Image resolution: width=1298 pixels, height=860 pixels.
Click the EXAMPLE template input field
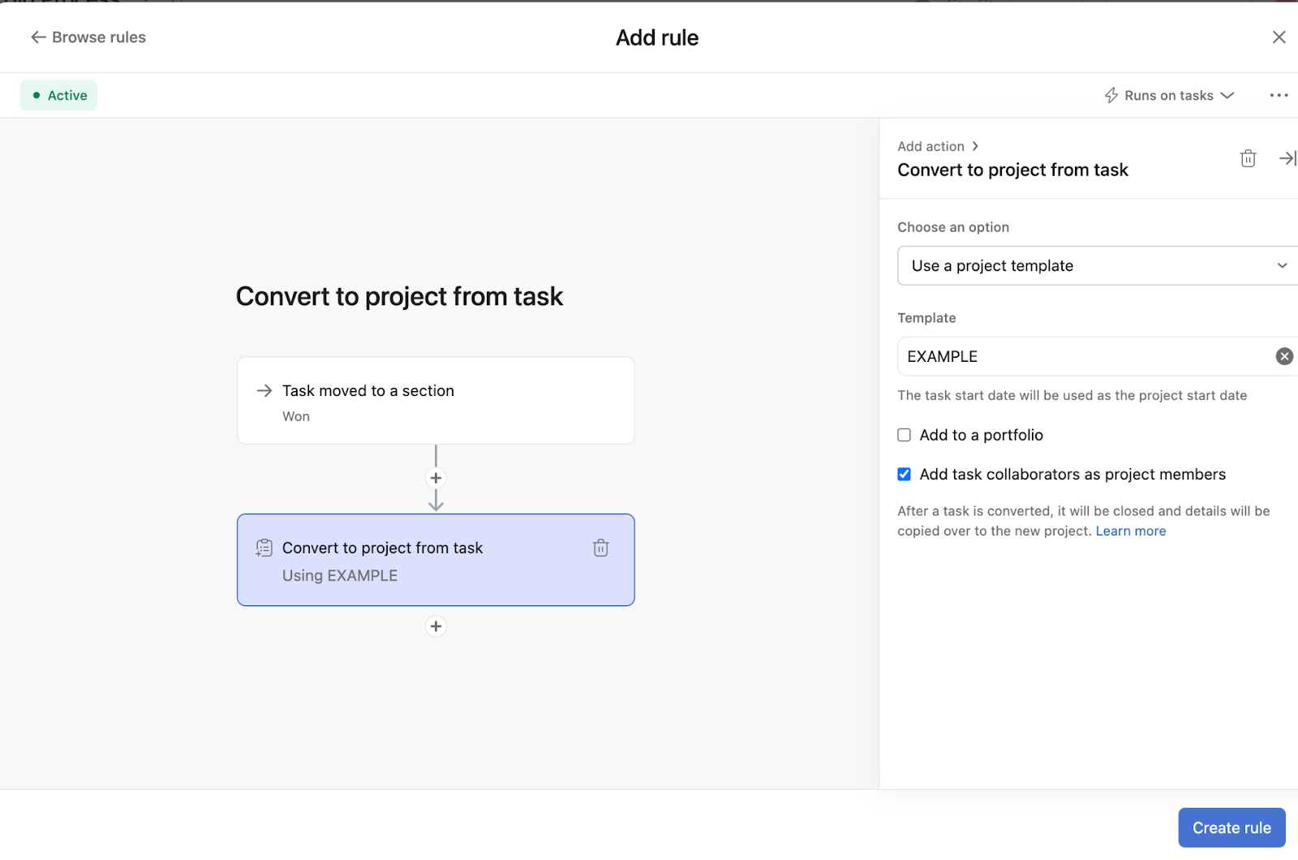click(x=1079, y=357)
